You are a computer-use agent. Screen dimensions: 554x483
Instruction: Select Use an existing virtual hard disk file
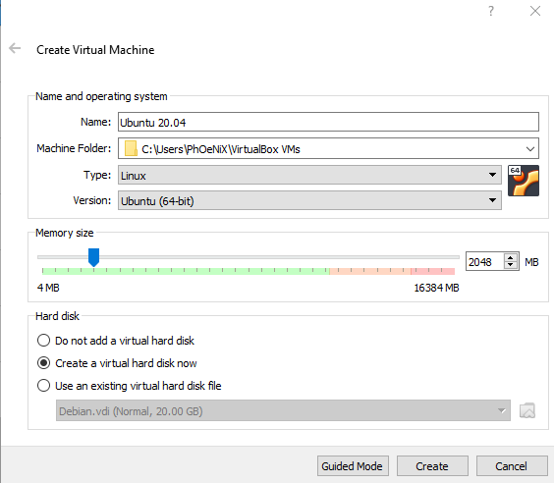[x=43, y=386]
